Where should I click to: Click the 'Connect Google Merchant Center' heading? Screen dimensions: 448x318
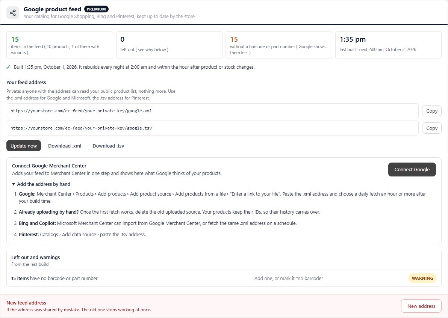click(49, 166)
